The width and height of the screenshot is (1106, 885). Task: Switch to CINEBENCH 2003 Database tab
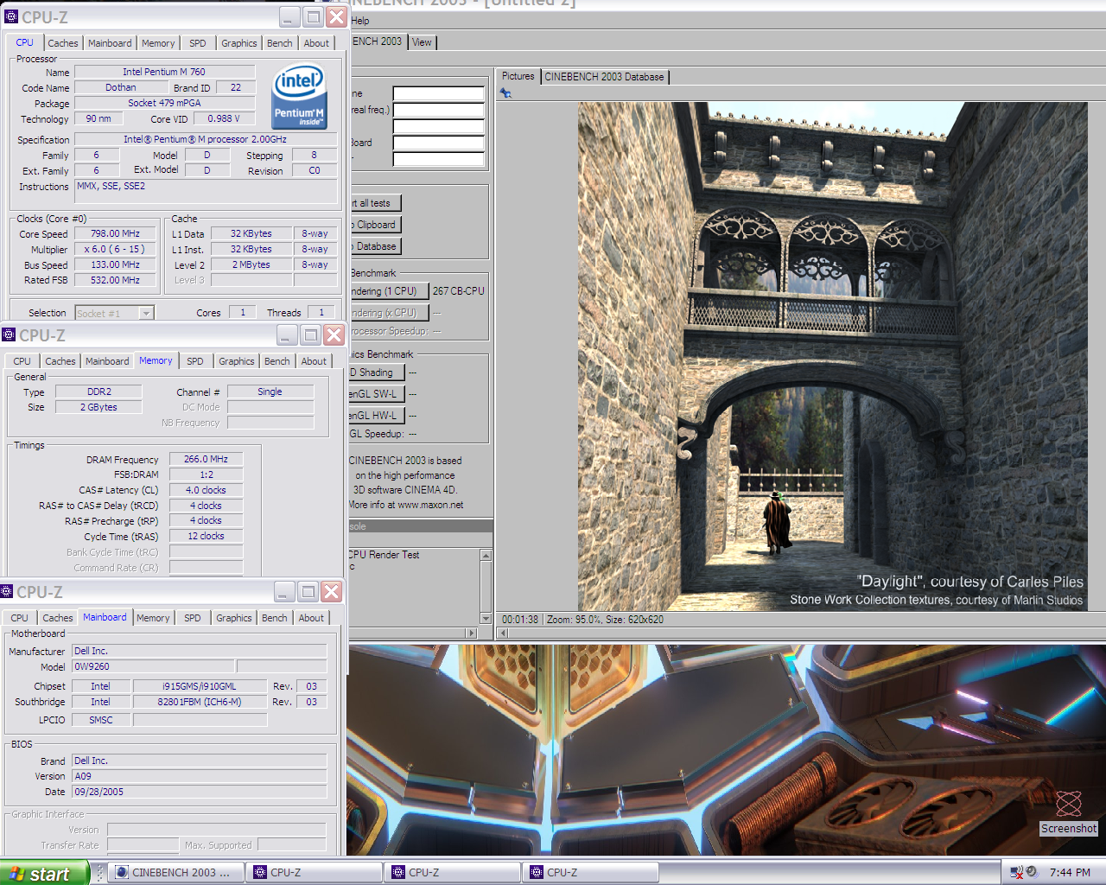pos(604,77)
